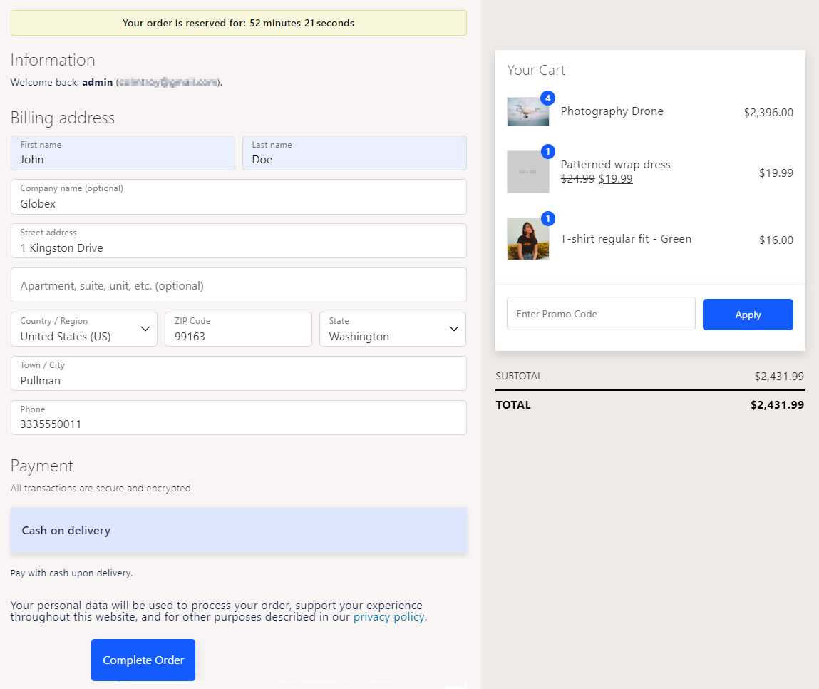Focus the Apartment, suite, unit optional field
The height and width of the screenshot is (689, 819).
239,285
